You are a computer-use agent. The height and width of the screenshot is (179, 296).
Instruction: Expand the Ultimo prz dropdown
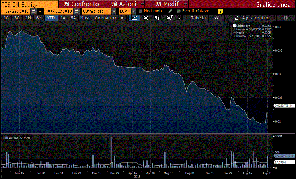(114, 11)
